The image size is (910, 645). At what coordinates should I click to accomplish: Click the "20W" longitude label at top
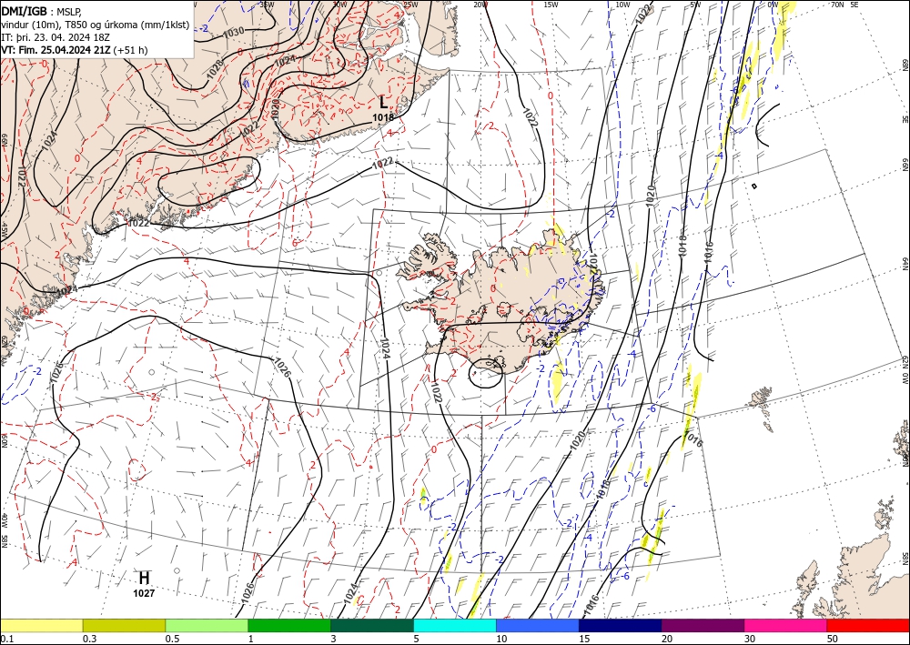pos(480,4)
